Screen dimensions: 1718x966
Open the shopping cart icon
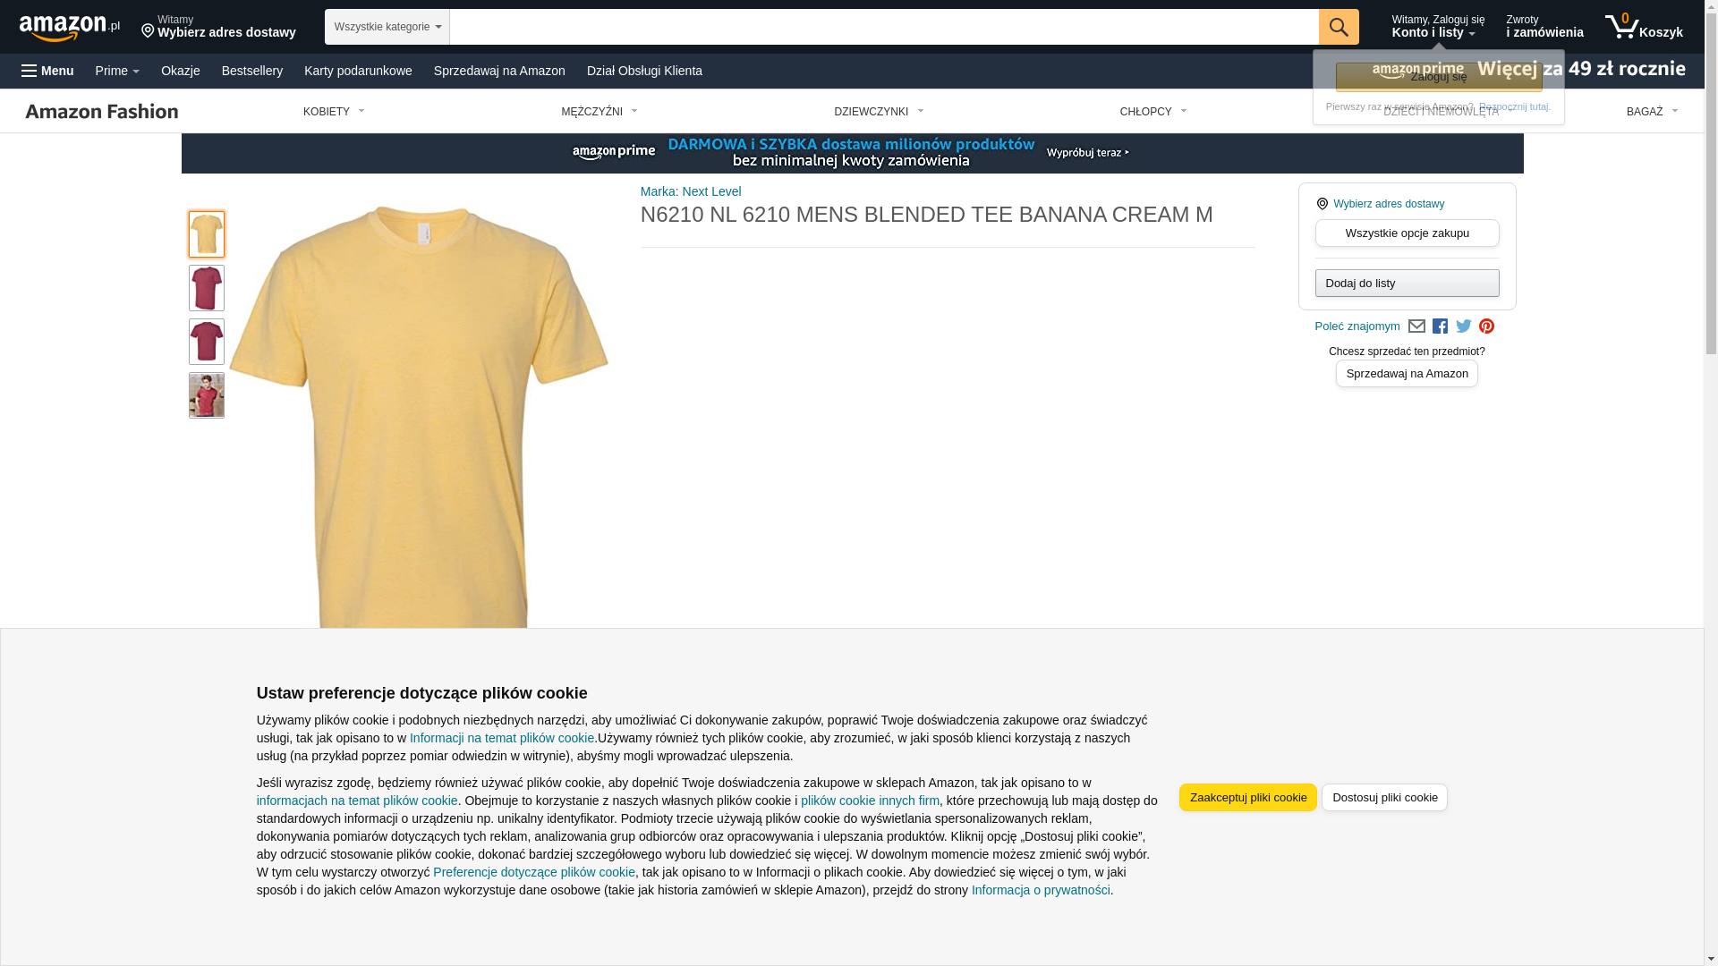pos(1644,27)
